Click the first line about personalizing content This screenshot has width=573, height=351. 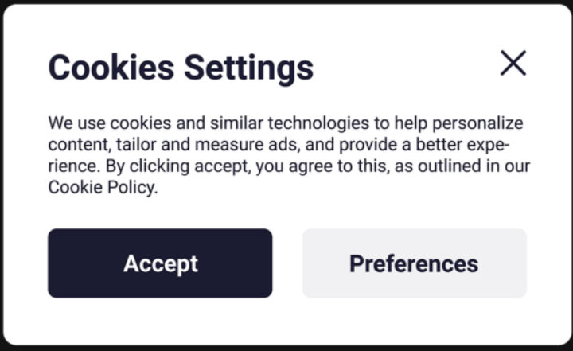point(285,124)
